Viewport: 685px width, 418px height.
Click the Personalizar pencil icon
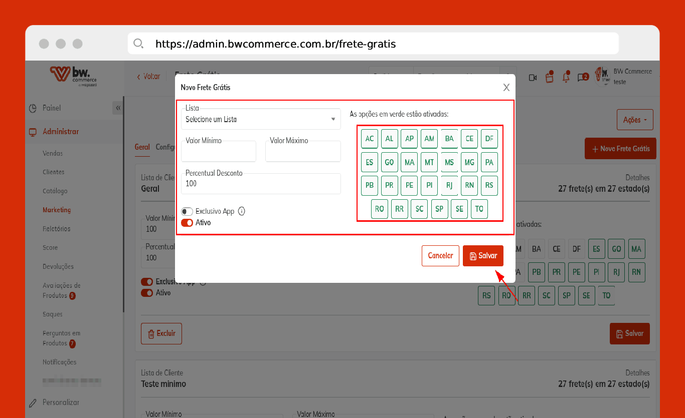[33, 402]
